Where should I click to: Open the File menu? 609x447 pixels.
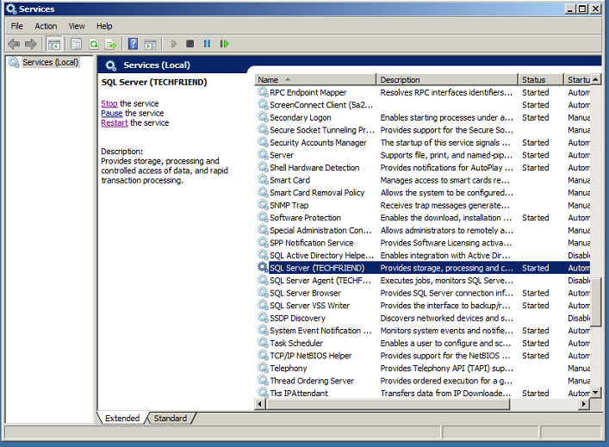[x=16, y=26]
